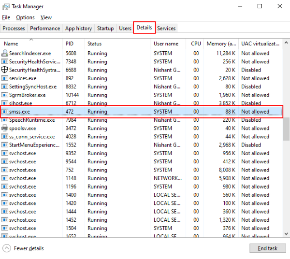Click the vertical scrollbar thumb
The width and height of the screenshot is (290, 259).
[x=286, y=129]
